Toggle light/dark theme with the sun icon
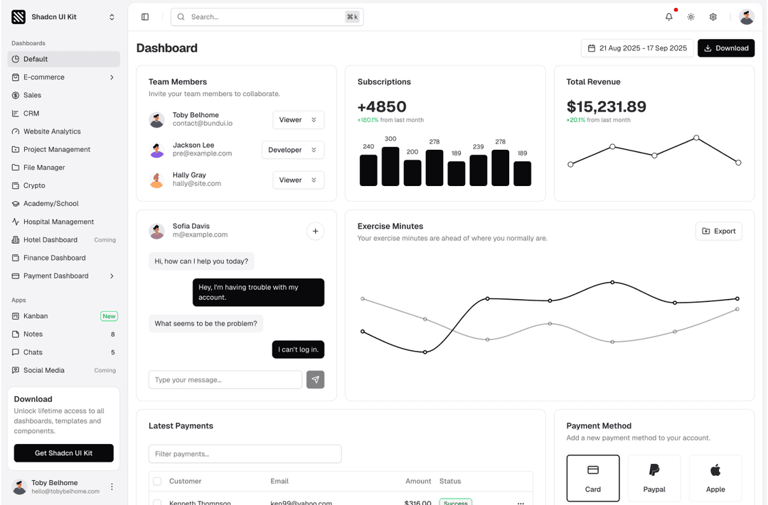The width and height of the screenshot is (768, 505). click(690, 16)
